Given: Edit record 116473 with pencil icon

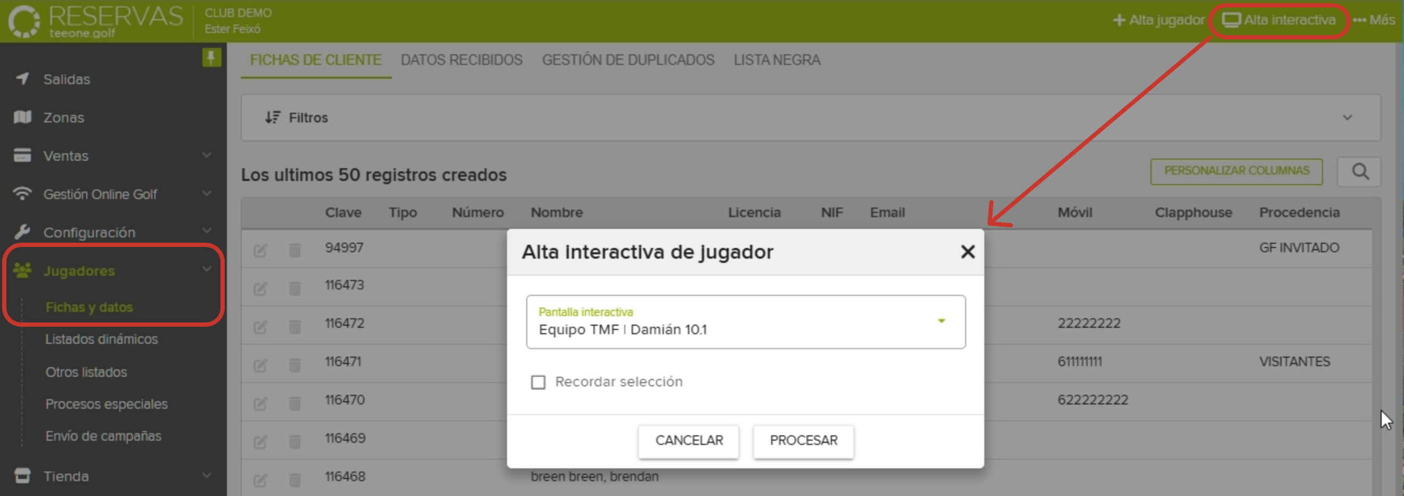Looking at the screenshot, I should [260, 288].
